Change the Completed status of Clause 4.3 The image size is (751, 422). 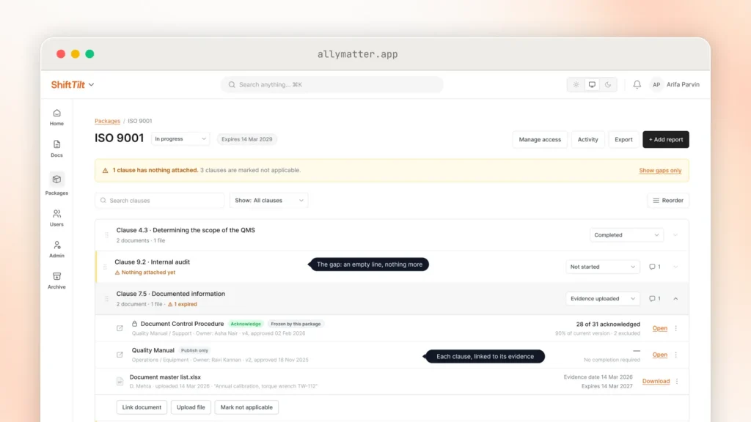tap(626, 235)
